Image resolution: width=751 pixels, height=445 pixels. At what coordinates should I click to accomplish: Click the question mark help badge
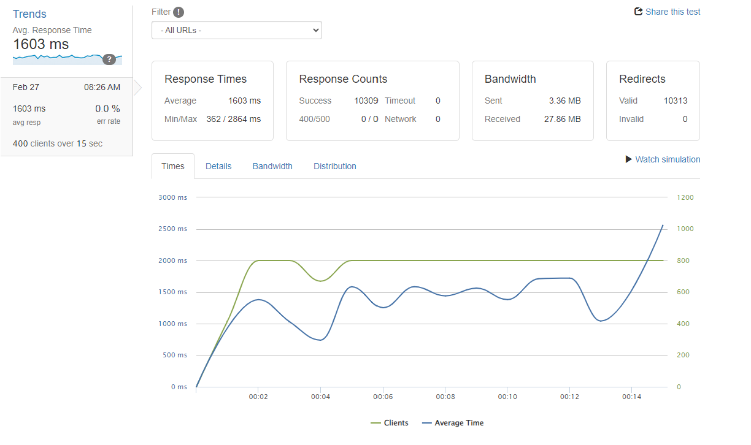[x=109, y=59]
